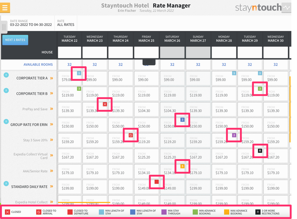Expand Corporate Tier A rate row
The width and height of the screenshot is (297, 219).
click(x=52, y=78)
